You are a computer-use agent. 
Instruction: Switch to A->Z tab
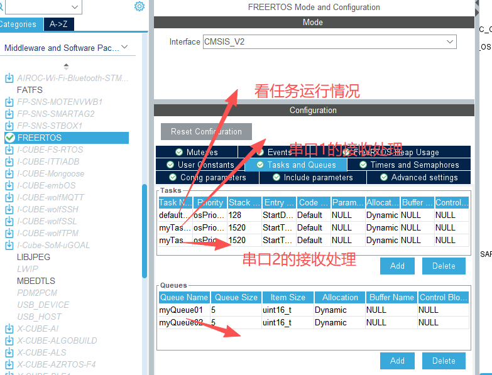(58, 24)
